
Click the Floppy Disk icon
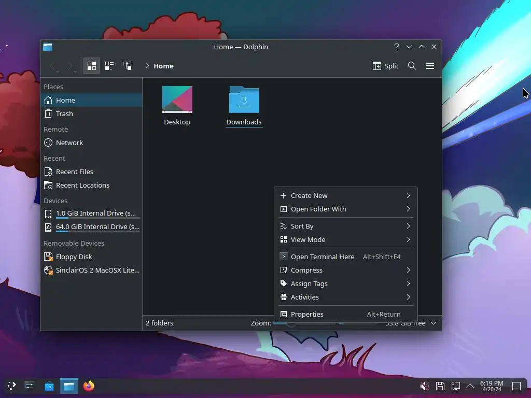point(48,257)
